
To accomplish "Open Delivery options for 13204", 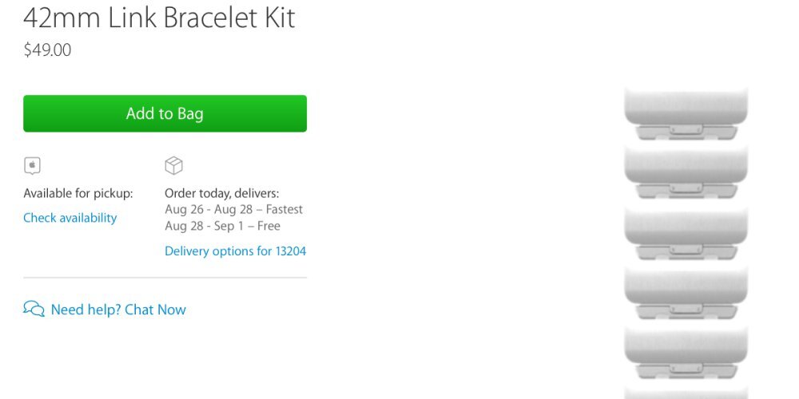I will click(235, 251).
